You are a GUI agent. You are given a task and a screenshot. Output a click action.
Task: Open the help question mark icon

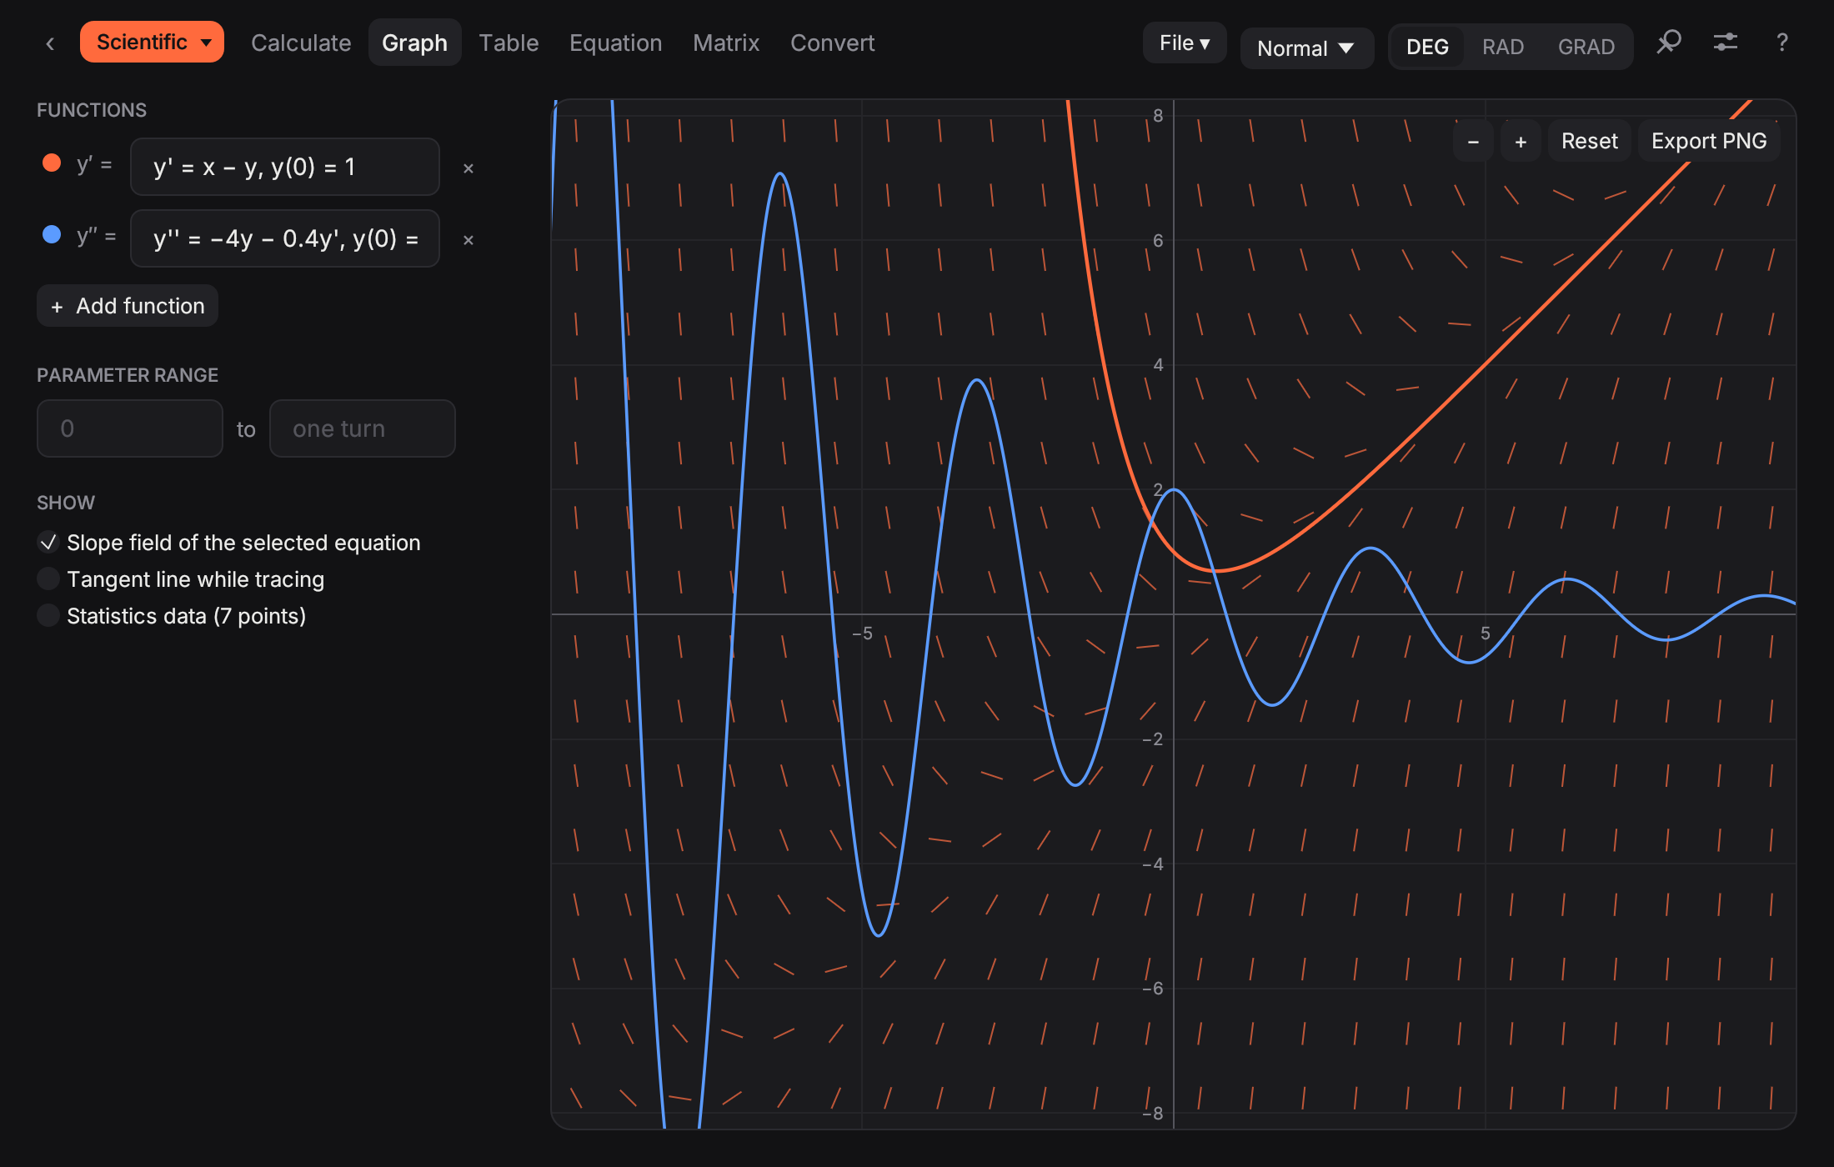tap(1782, 43)
